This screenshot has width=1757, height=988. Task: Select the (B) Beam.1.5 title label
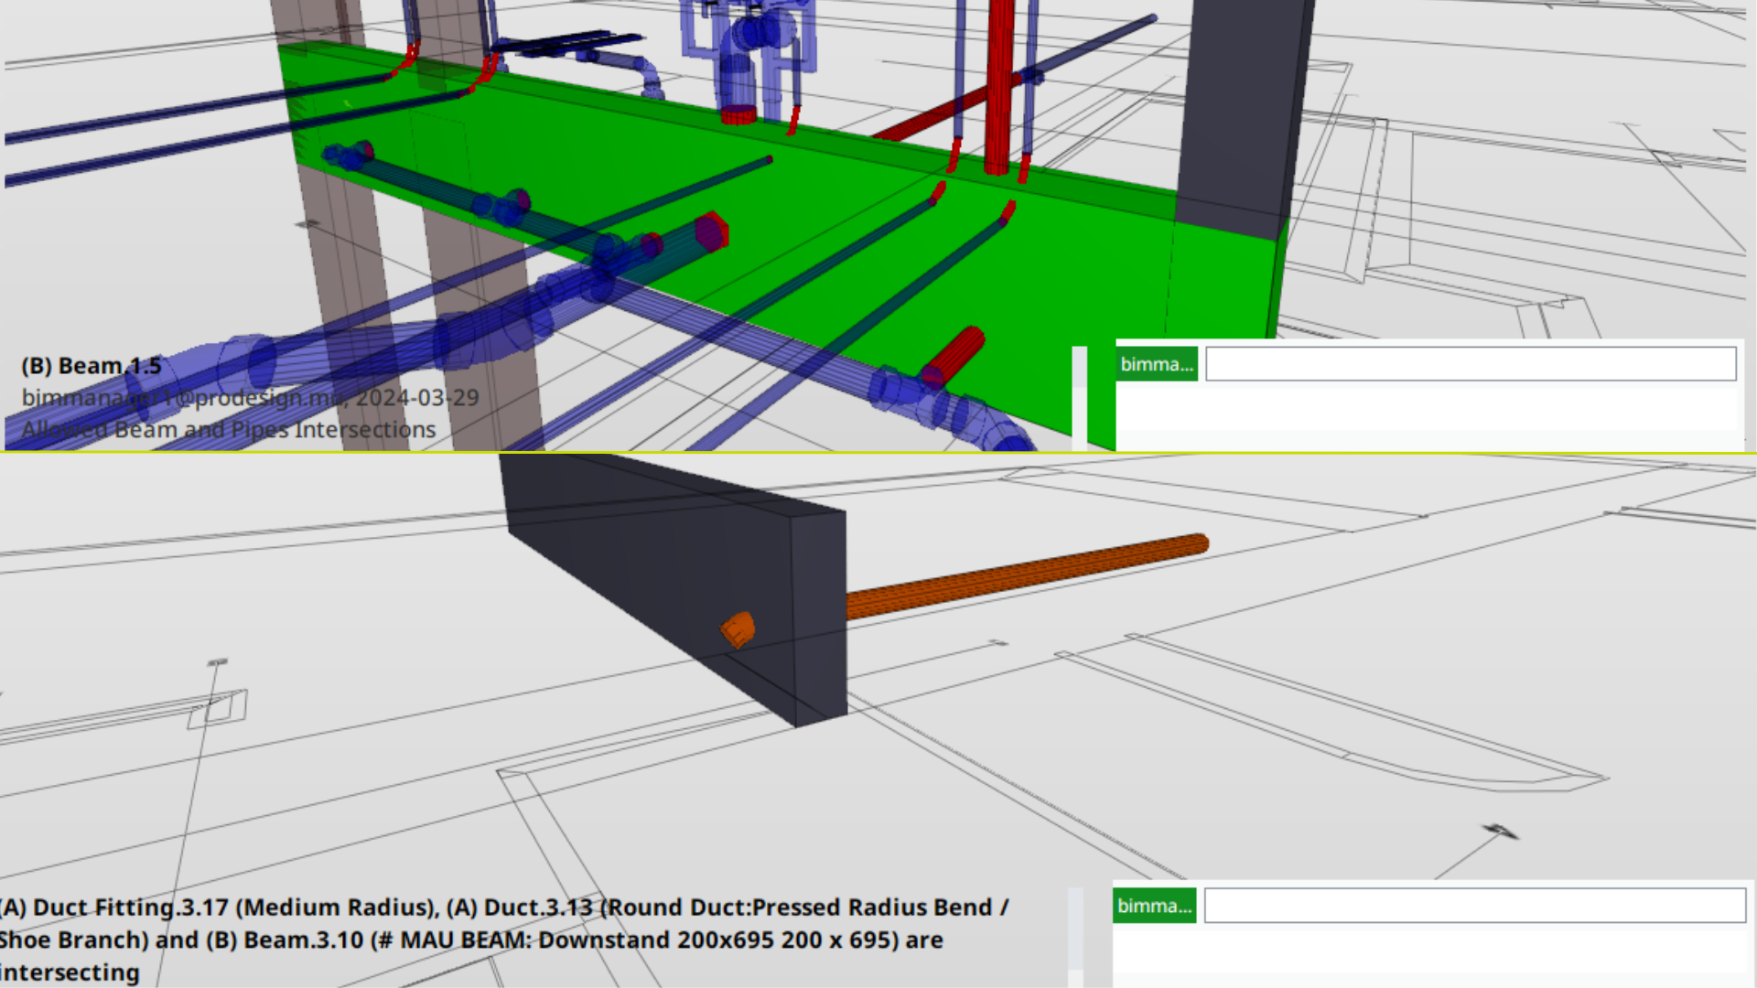[x=92, y=366]
